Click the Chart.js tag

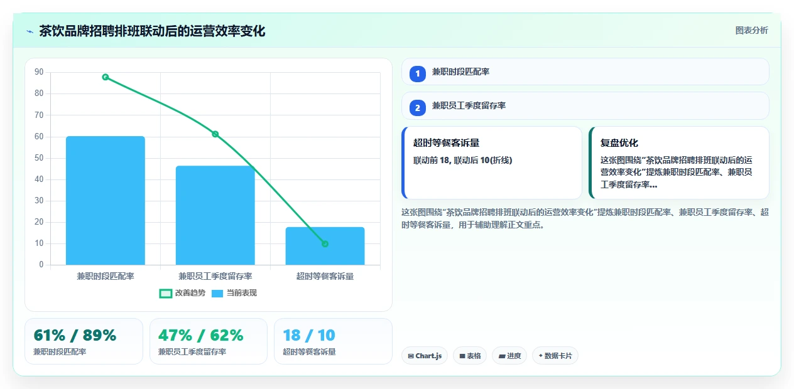click(425, 356)
